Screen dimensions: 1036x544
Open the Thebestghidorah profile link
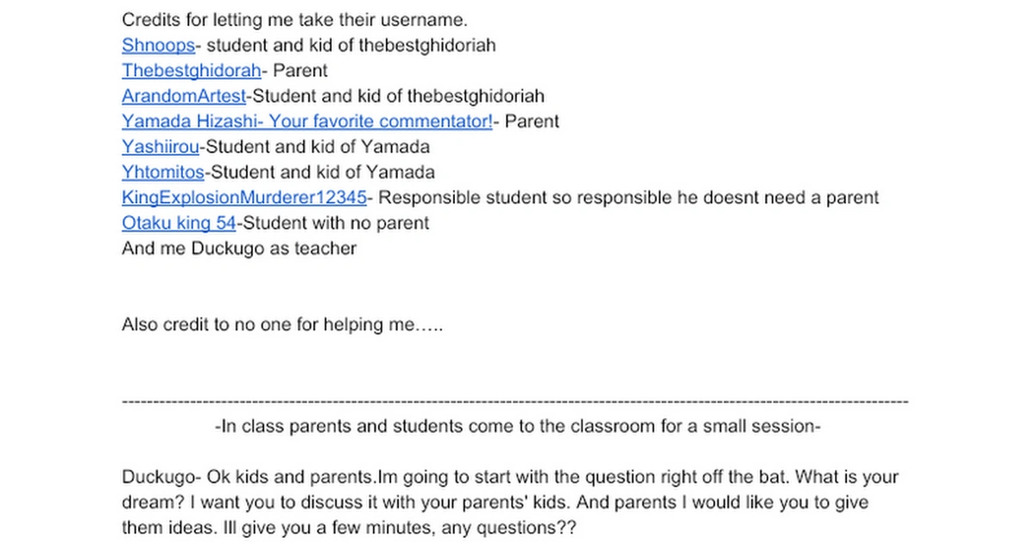pos(191,71)
